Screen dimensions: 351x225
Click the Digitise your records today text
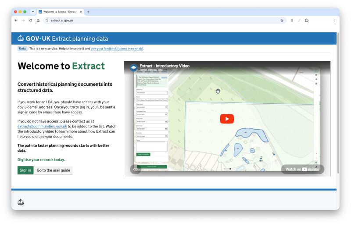[41, 160]
